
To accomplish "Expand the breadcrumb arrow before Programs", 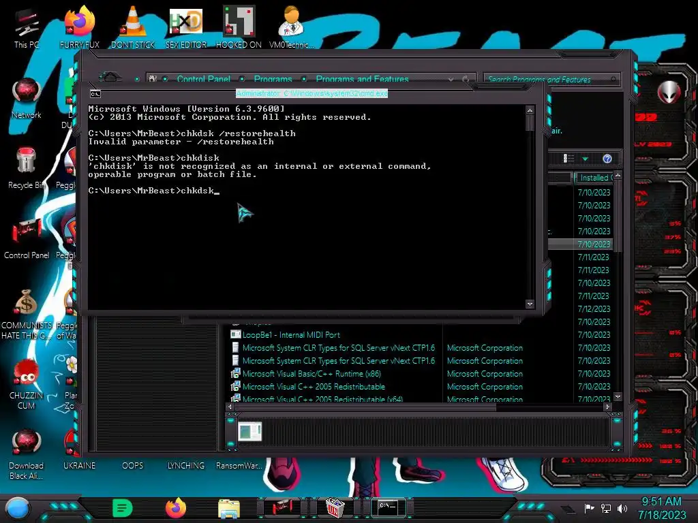I will [x=242, y=79].
